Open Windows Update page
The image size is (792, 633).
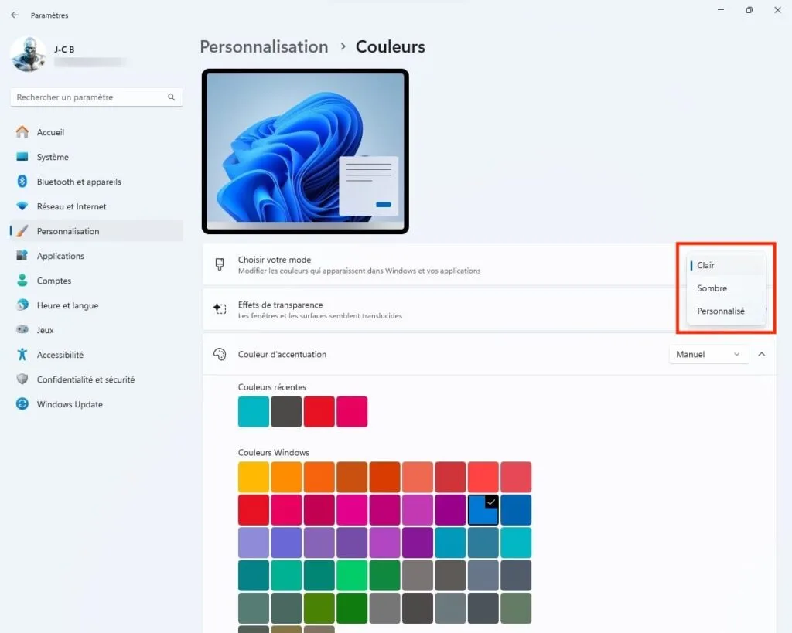(x=96, y=403)
